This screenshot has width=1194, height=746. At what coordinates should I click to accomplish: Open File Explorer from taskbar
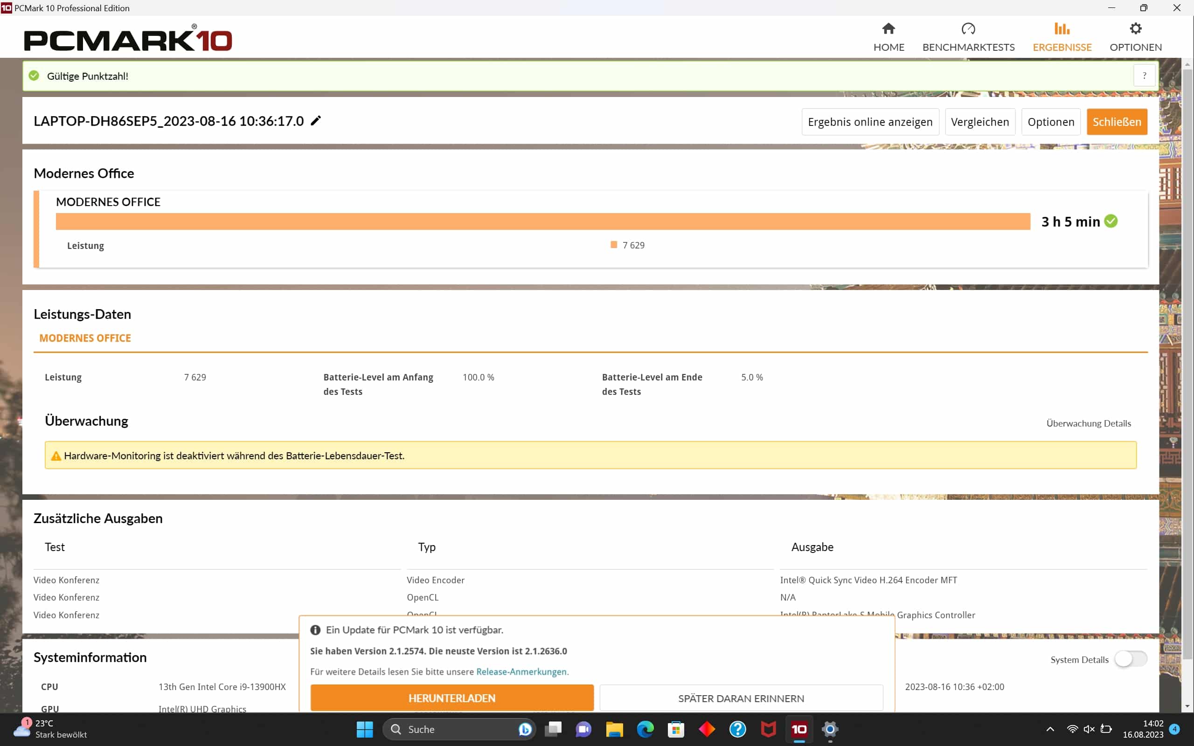pos(614,729)
